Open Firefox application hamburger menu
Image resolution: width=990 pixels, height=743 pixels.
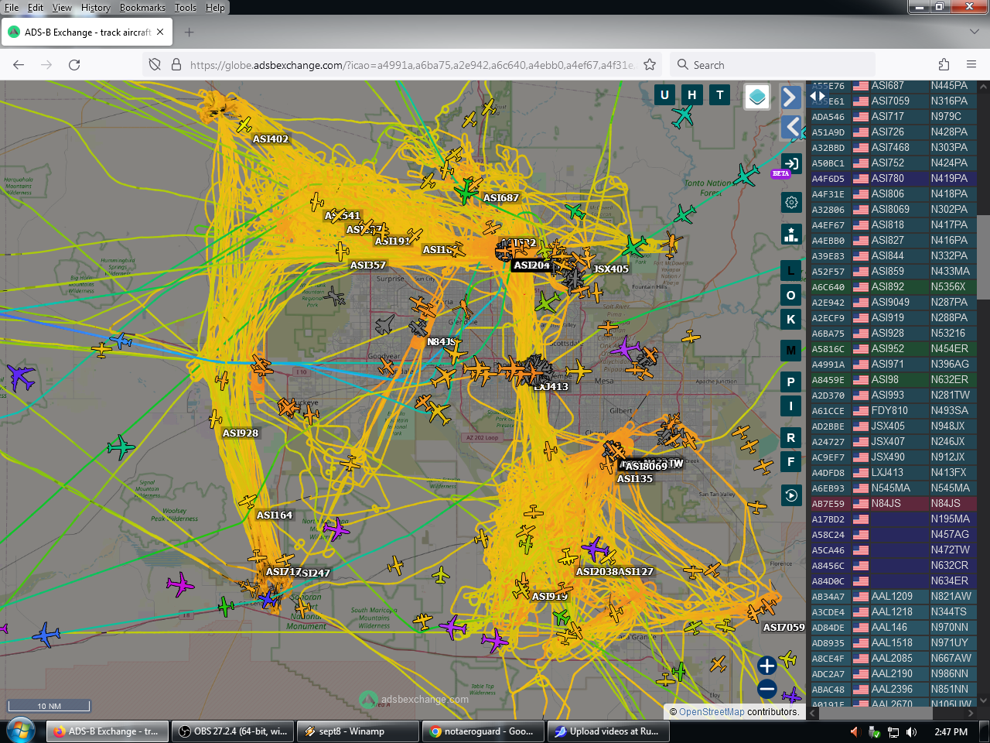click(971, 65)
